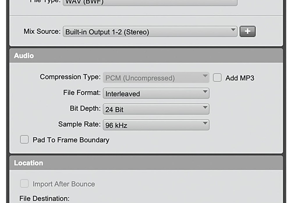This screenshot has height=203, width=291.
Task: Open the File Format dropdown showing Interleaved
Action: (156, 93)
